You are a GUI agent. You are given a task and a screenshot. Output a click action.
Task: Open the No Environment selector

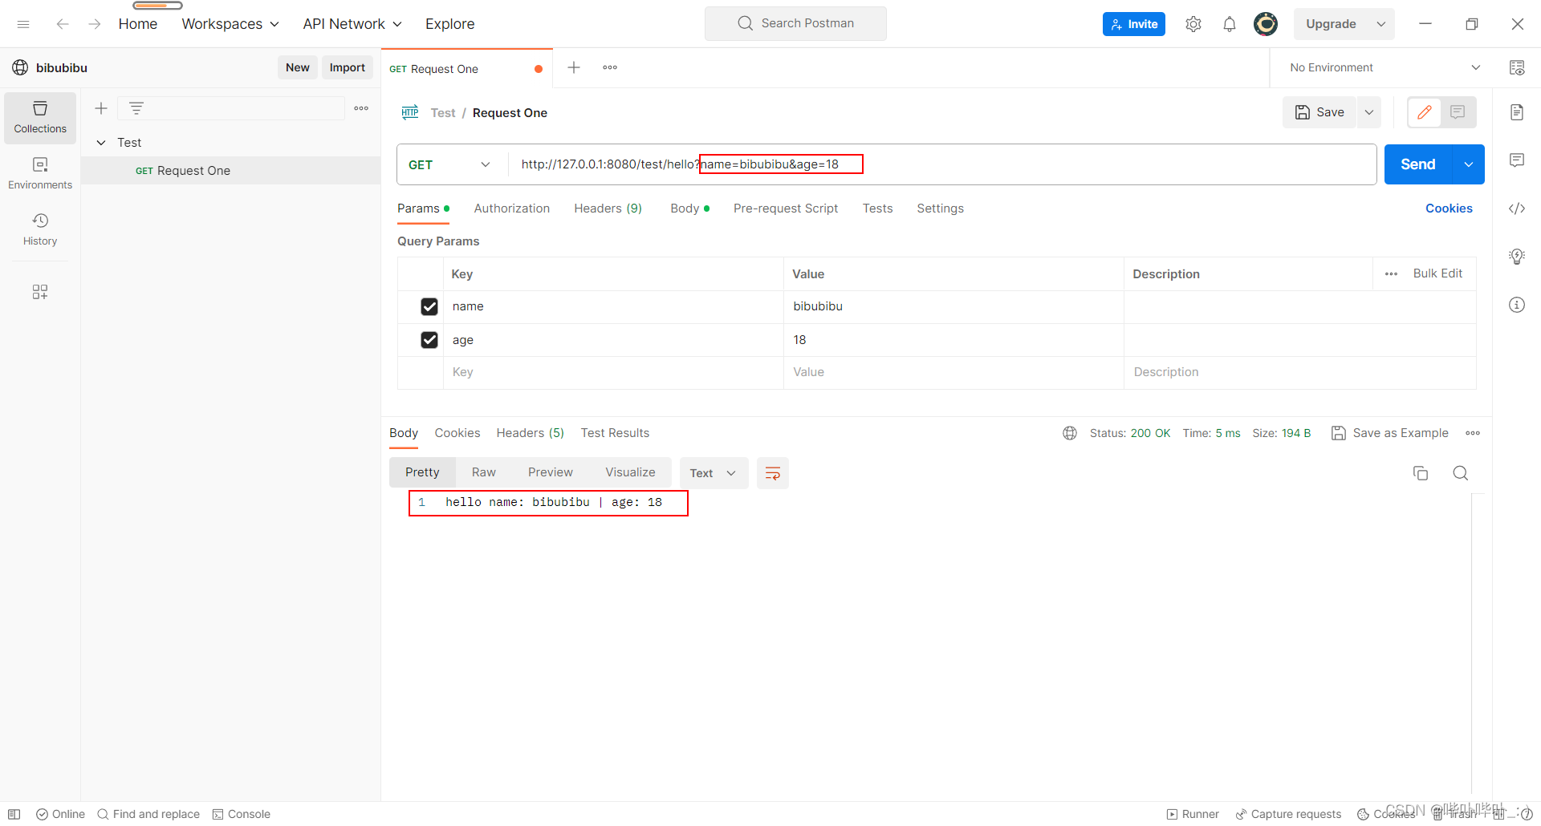click(x=1384, y=67)
